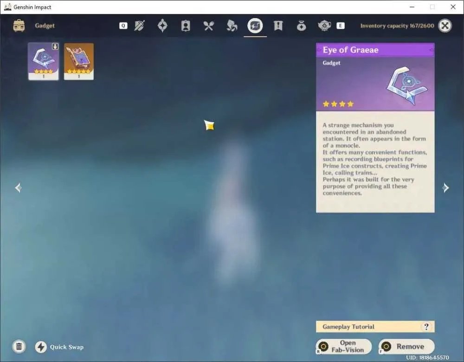Screen dimensions: 464x362
Task: Switch to the Food tab with fork and spoon
Action: 209,26
